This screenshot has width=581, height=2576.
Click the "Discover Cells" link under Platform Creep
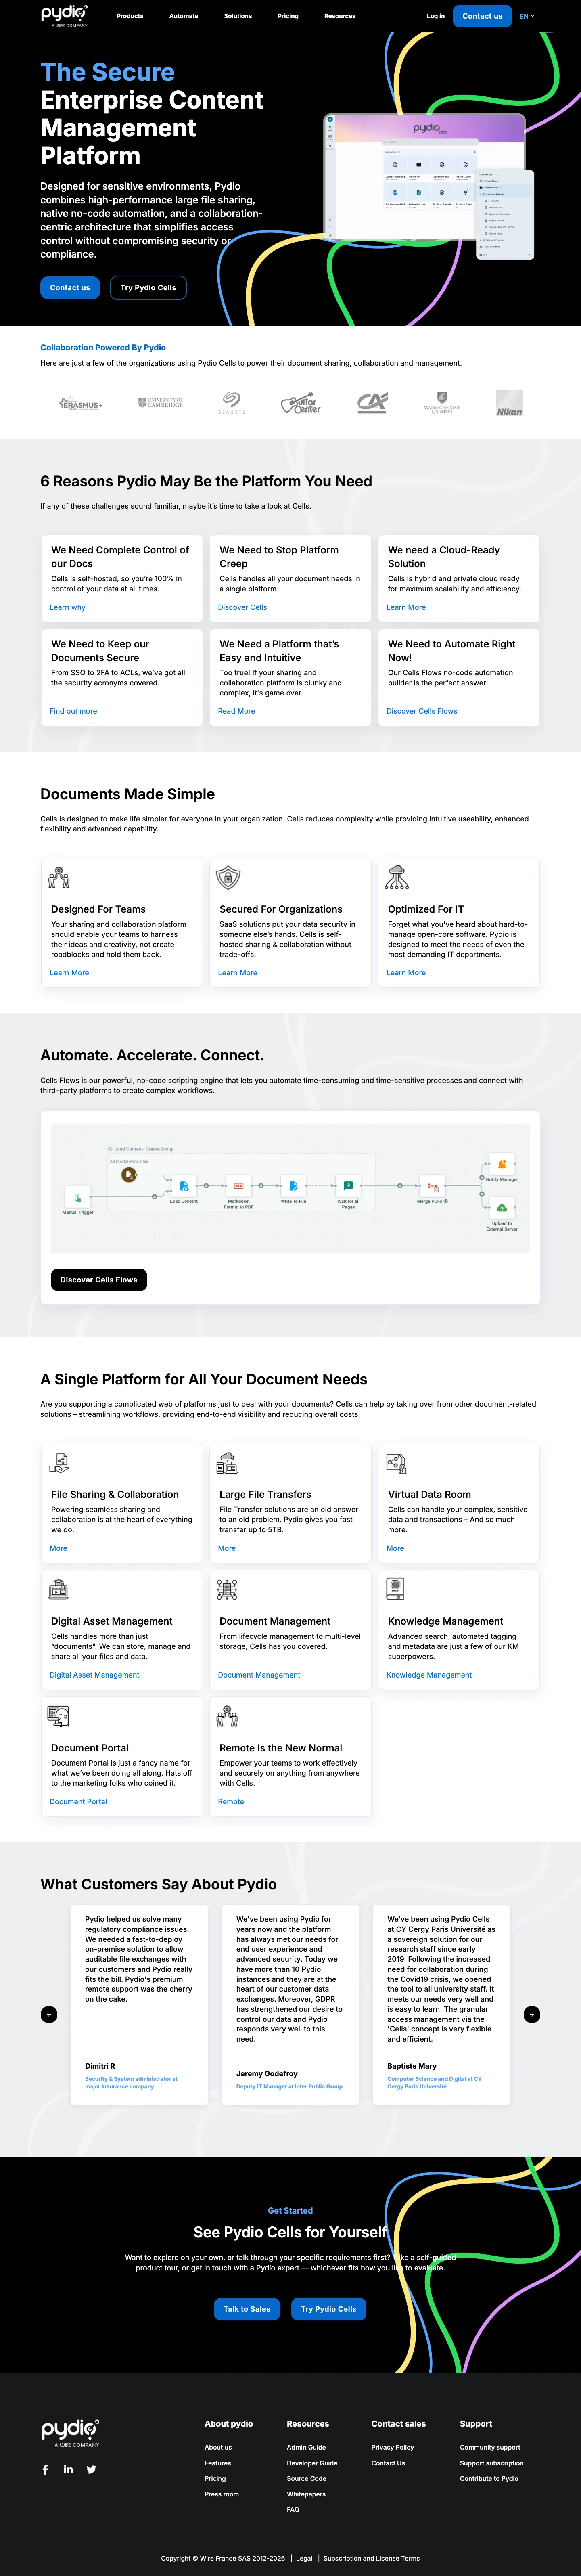point(242,607)
